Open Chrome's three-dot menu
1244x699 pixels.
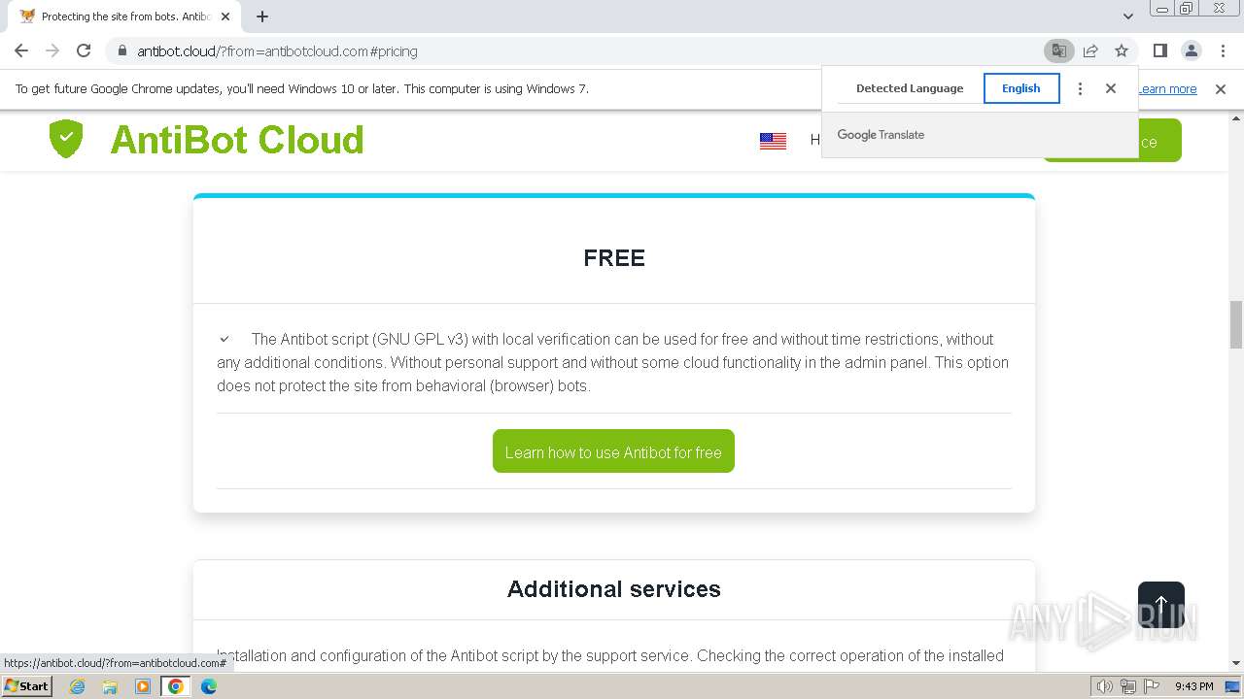pyautogui.click(x=1223, y=50)
